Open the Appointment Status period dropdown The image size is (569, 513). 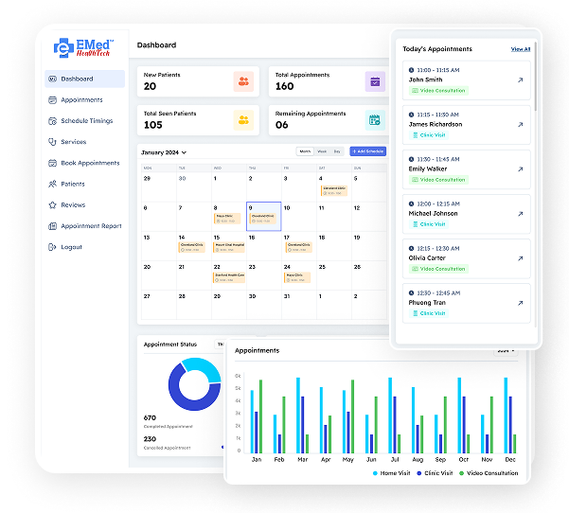tap(222, 345)
